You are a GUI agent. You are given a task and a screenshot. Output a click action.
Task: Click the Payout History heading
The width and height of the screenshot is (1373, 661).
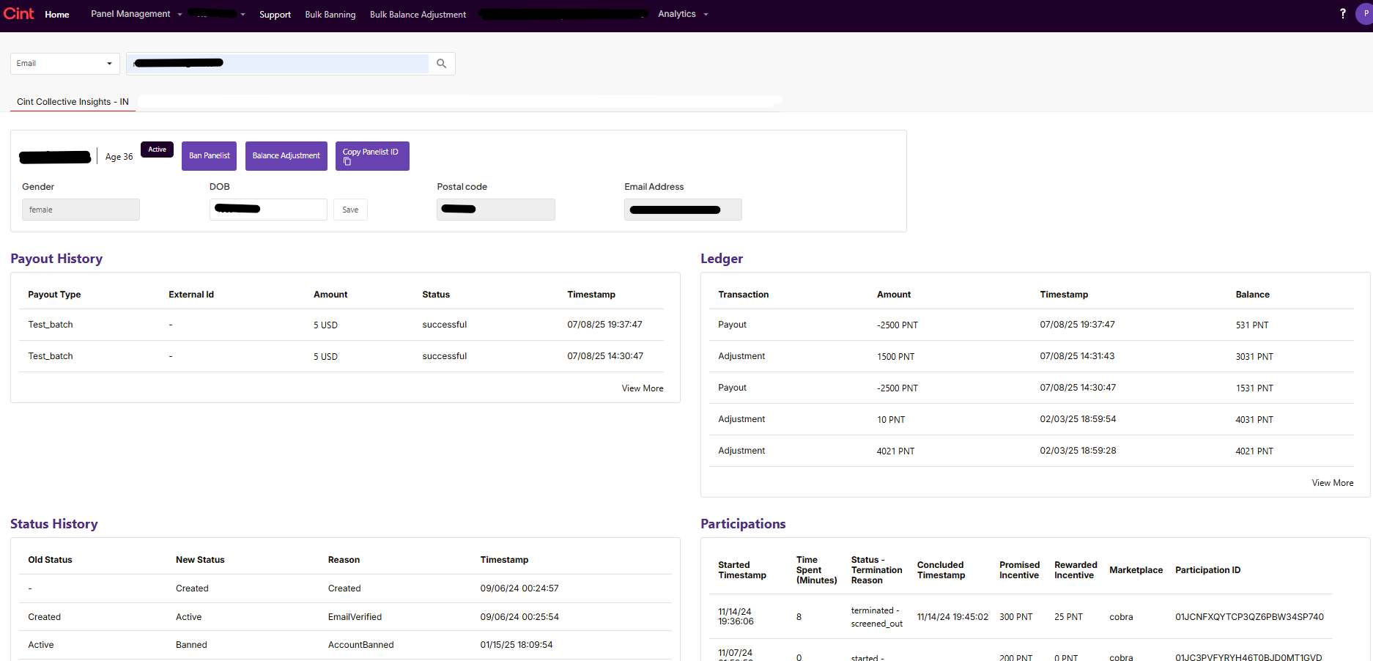pos(56,259)
